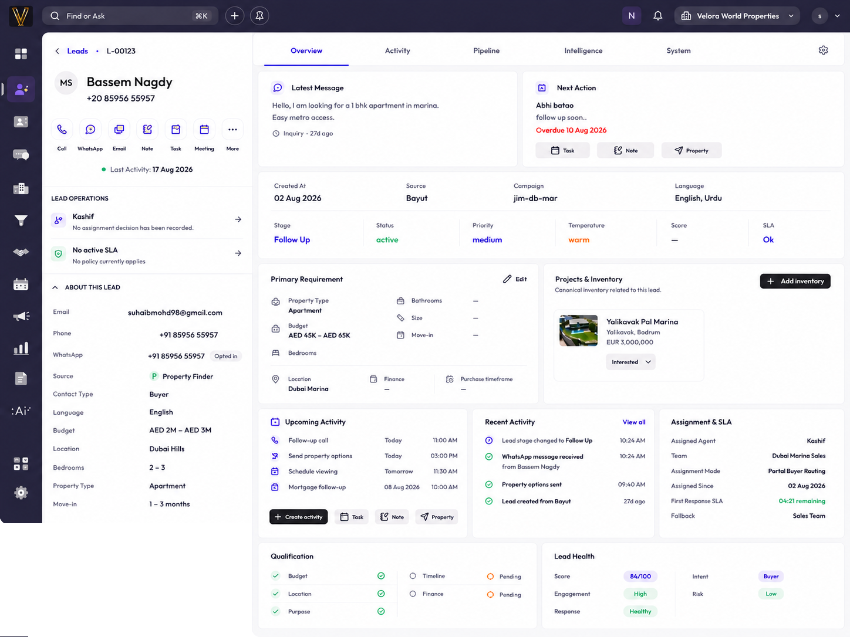Click the rocket icon in the top bar
The image size is (850, 637).
pos(259,16)
